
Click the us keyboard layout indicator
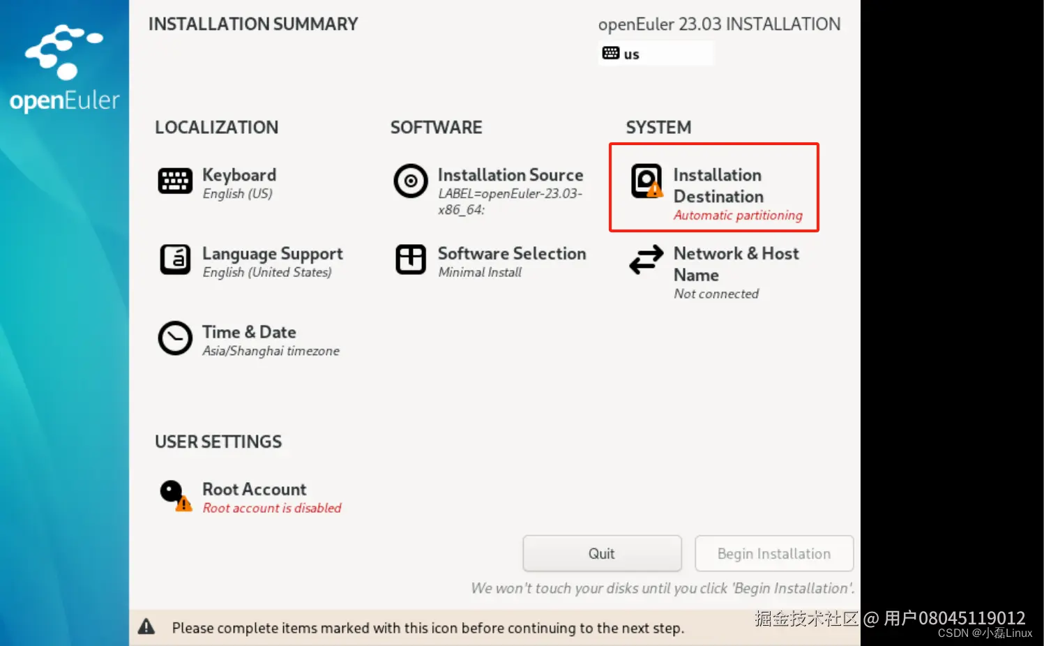656,54
